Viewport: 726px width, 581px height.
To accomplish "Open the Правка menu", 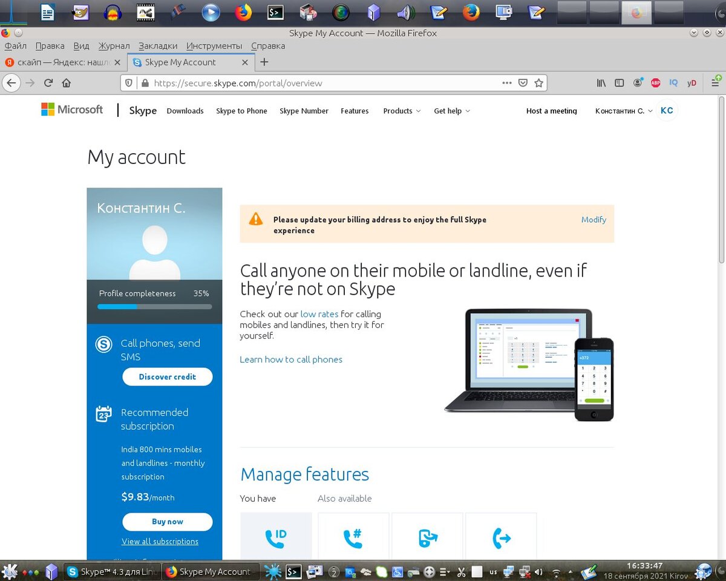I will [x=50, y=45].
